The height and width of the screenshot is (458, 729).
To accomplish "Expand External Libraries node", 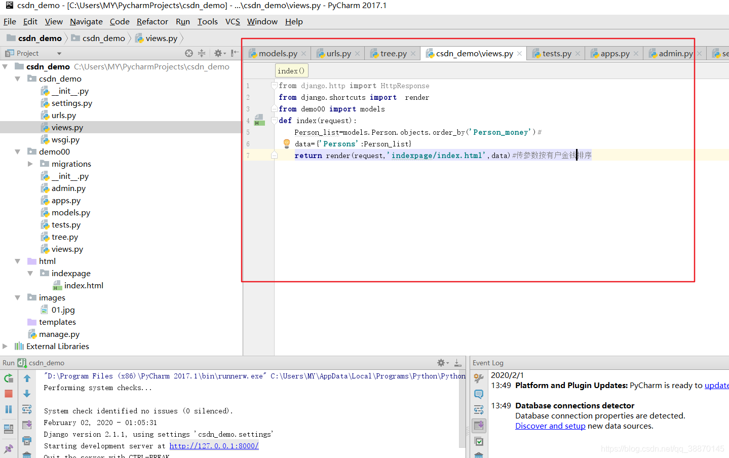I will pyautogui.click(x=5, y=346).
